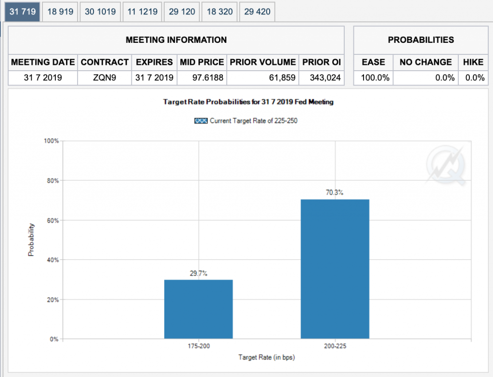Click the NO CHANGE column header
The height and width of the screenshot is (377, 493).
tap(426, 62)
